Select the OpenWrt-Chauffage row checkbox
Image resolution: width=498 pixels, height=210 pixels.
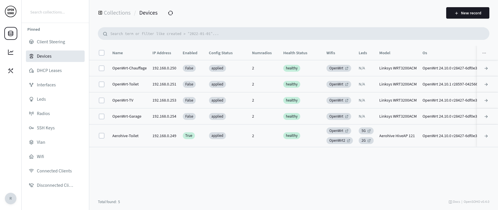(102, 68)
